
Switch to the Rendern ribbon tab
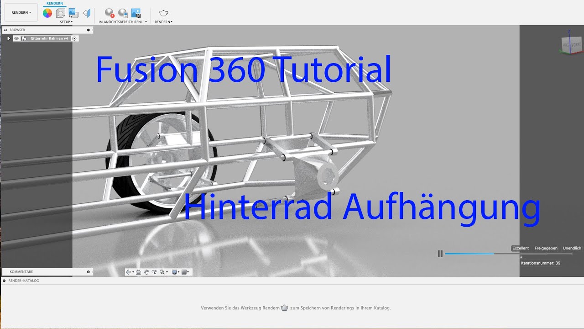coord(55,4)
